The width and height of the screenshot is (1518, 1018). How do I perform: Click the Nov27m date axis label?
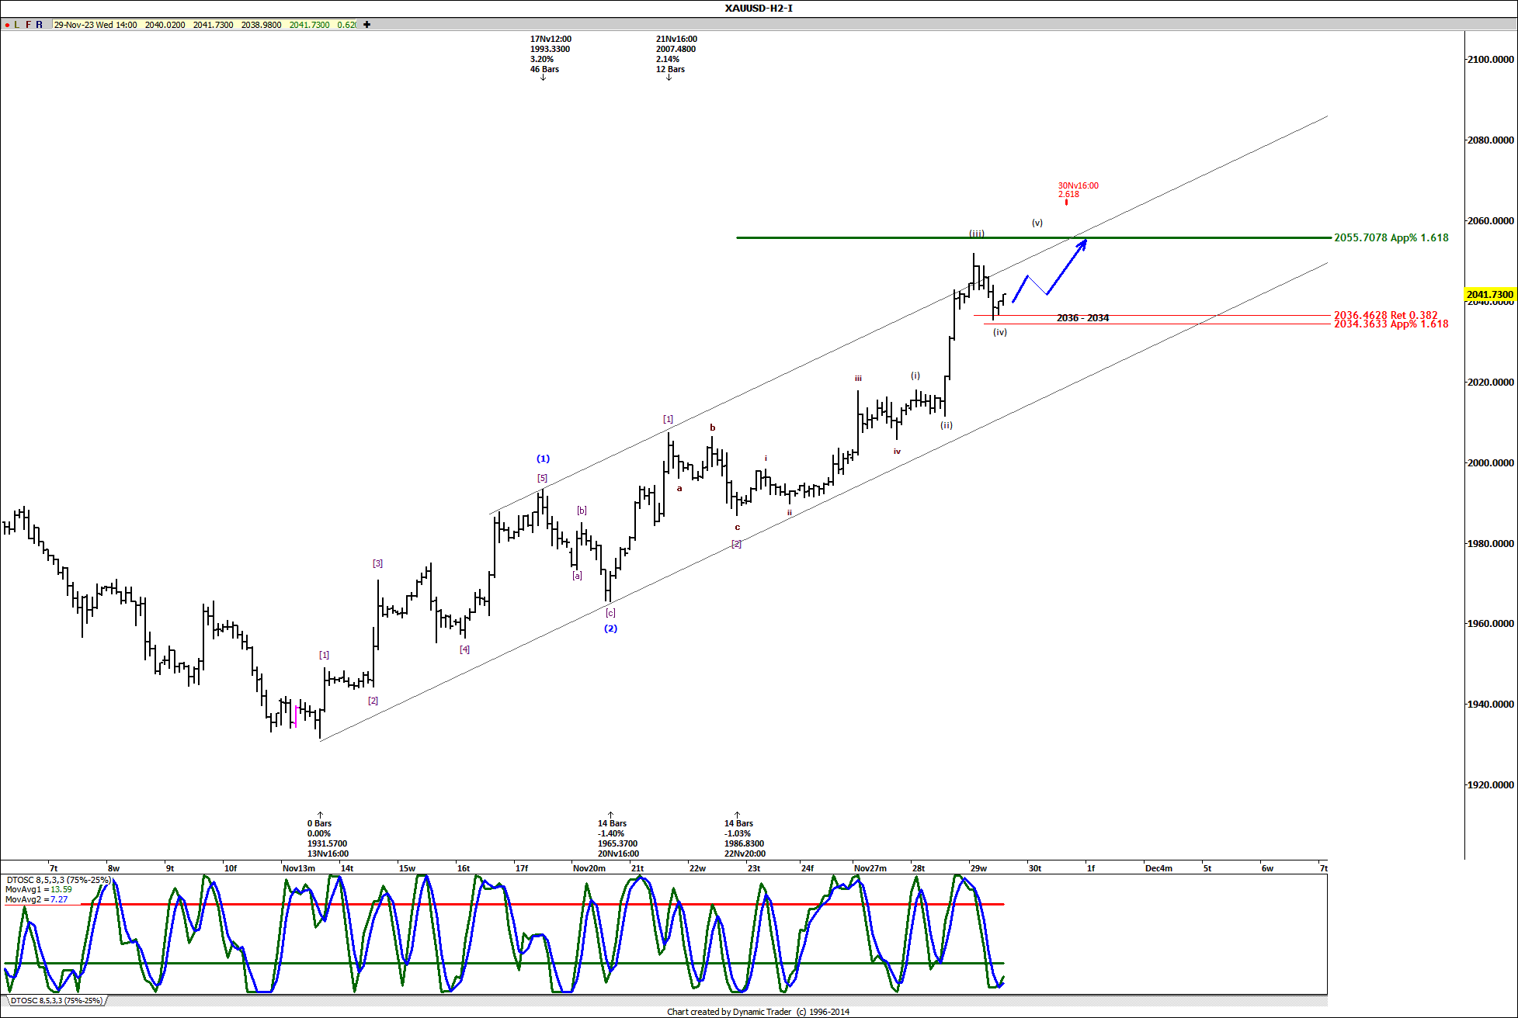coord(870,868)
